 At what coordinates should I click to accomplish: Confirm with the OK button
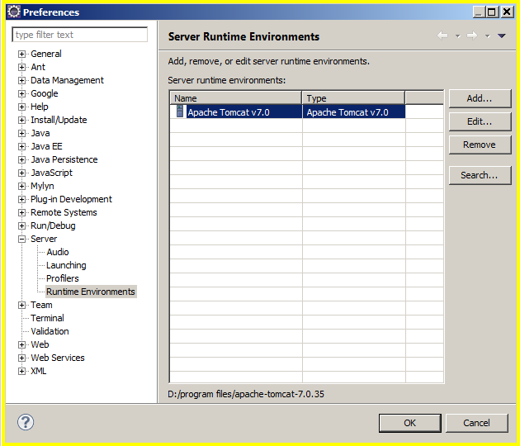point(410,423)
